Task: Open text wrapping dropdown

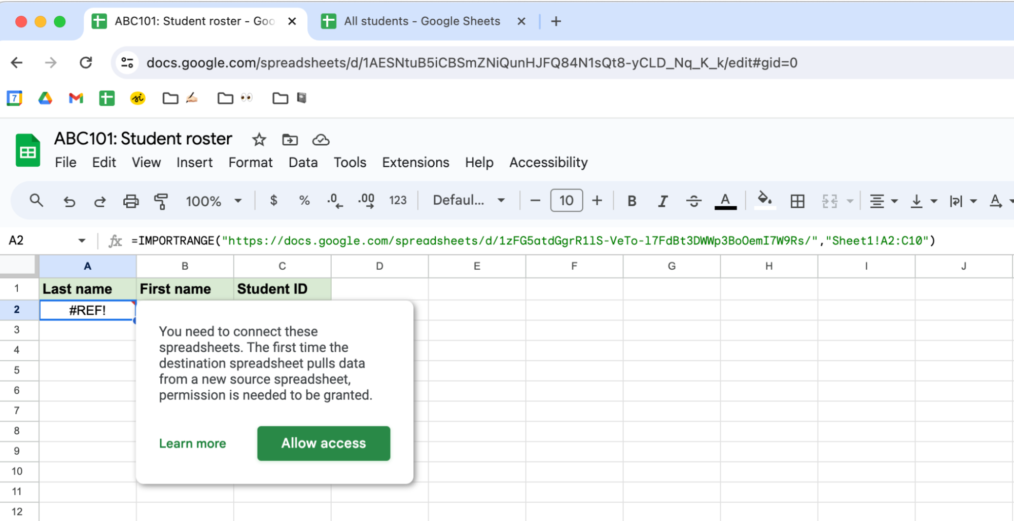Action: coord(963,201)
